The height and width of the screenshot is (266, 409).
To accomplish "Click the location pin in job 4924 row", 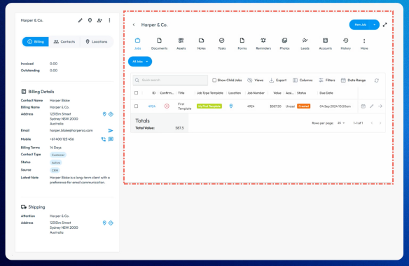I will [x=231, y=106].
